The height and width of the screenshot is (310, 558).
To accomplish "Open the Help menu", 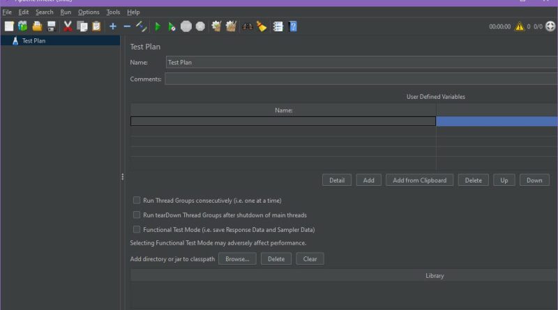I will click(133, 12).
